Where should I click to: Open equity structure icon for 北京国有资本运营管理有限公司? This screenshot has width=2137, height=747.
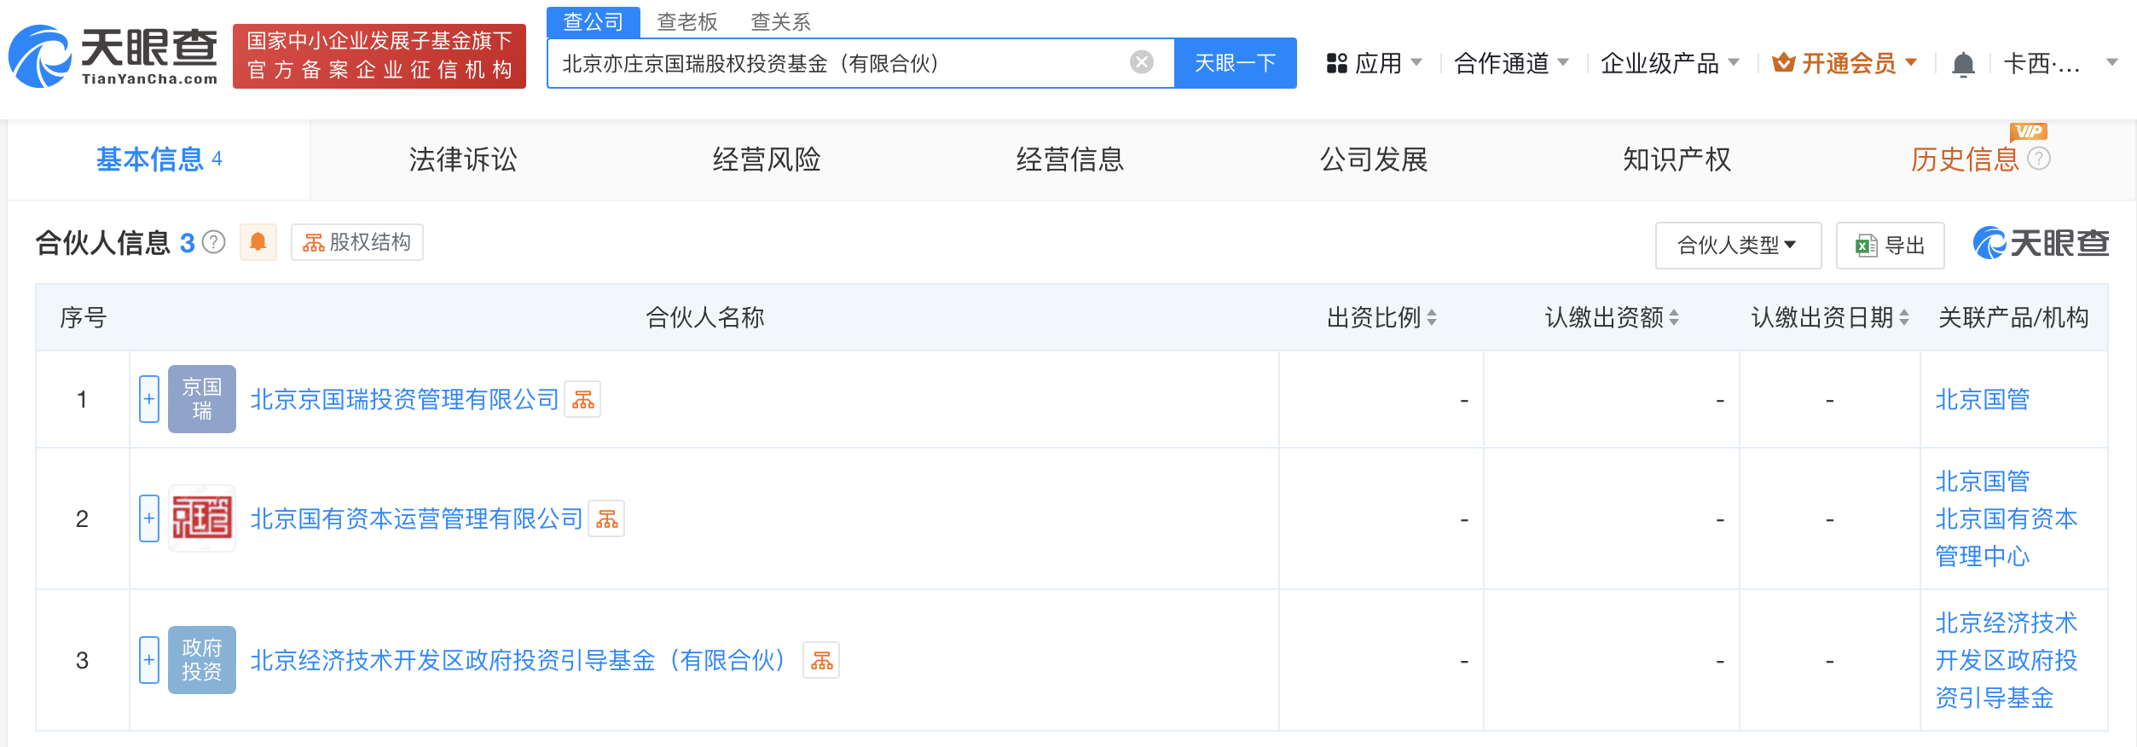coord(607,519)
